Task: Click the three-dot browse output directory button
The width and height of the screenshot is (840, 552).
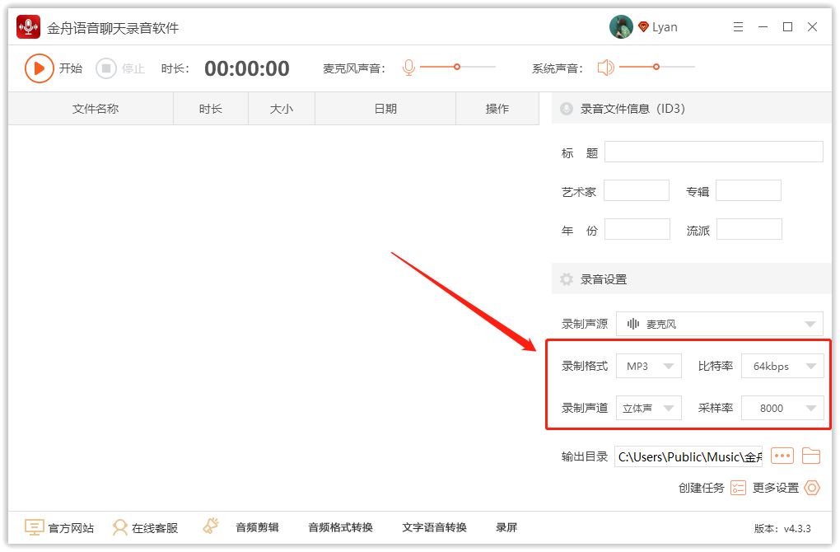Action: pos(782,456)
